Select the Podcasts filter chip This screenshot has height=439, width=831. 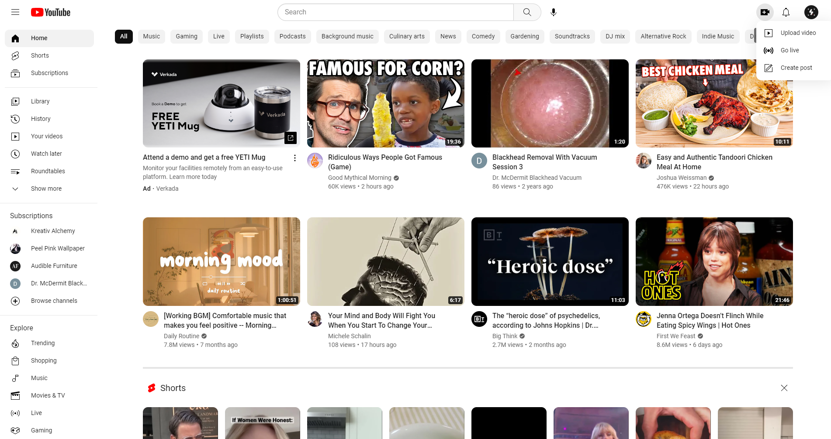[293, 36]
